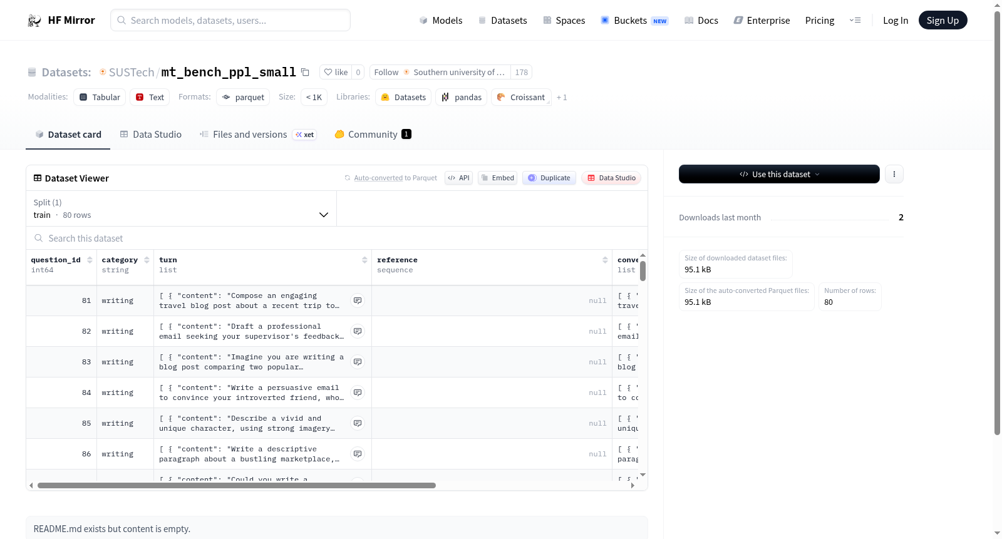Show the +1 more libraries
1002x539 pixels.
pyautogui.click(x=562, y=97)
